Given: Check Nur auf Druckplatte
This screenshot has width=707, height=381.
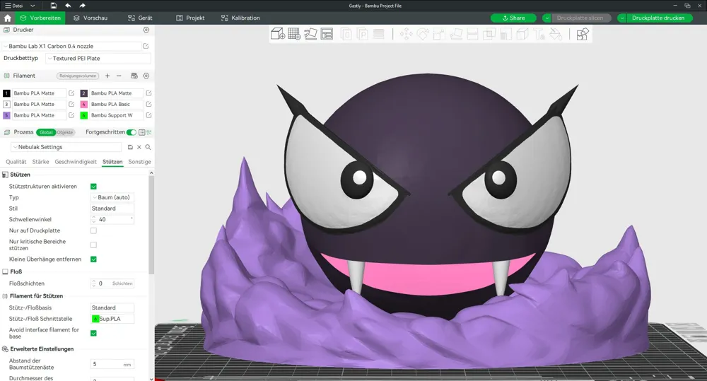Looking at the screenshot, I should pyautogui.click(x=93, y=230).
